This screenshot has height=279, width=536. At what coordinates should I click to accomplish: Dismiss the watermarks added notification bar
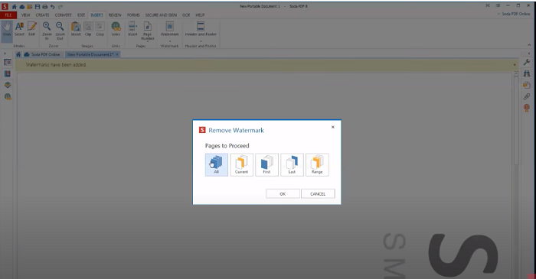point(515,65)
